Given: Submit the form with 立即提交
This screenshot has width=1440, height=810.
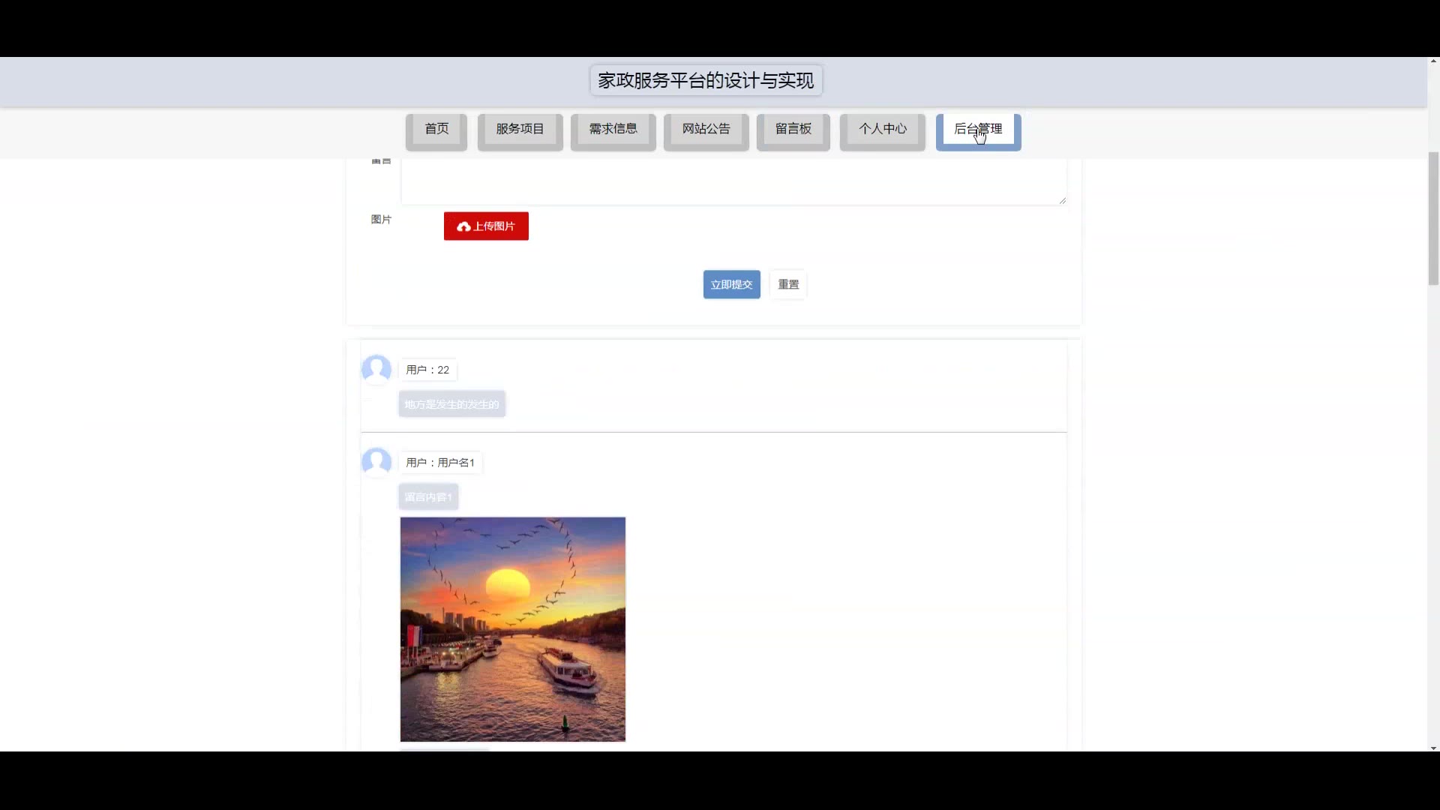Looking at the screenshot, I should [x=731, y=284].
